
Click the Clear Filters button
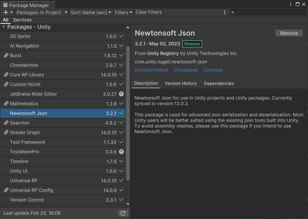[x=149, y=12]
